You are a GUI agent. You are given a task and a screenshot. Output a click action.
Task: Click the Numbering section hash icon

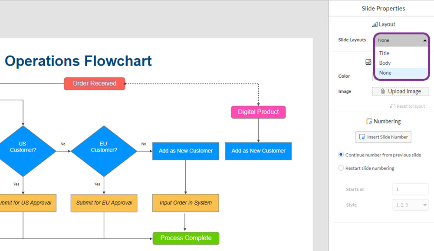(369, 122)
